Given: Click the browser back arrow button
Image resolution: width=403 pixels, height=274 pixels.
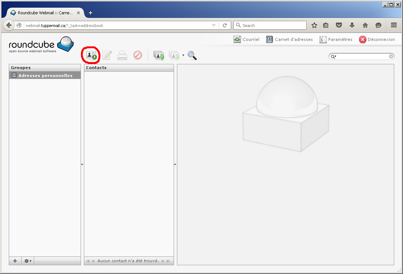Looking at the screenshot, I should (x=9, y=25).
